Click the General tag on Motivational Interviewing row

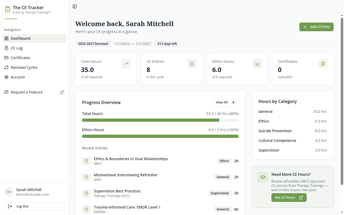tap(223, 177)
